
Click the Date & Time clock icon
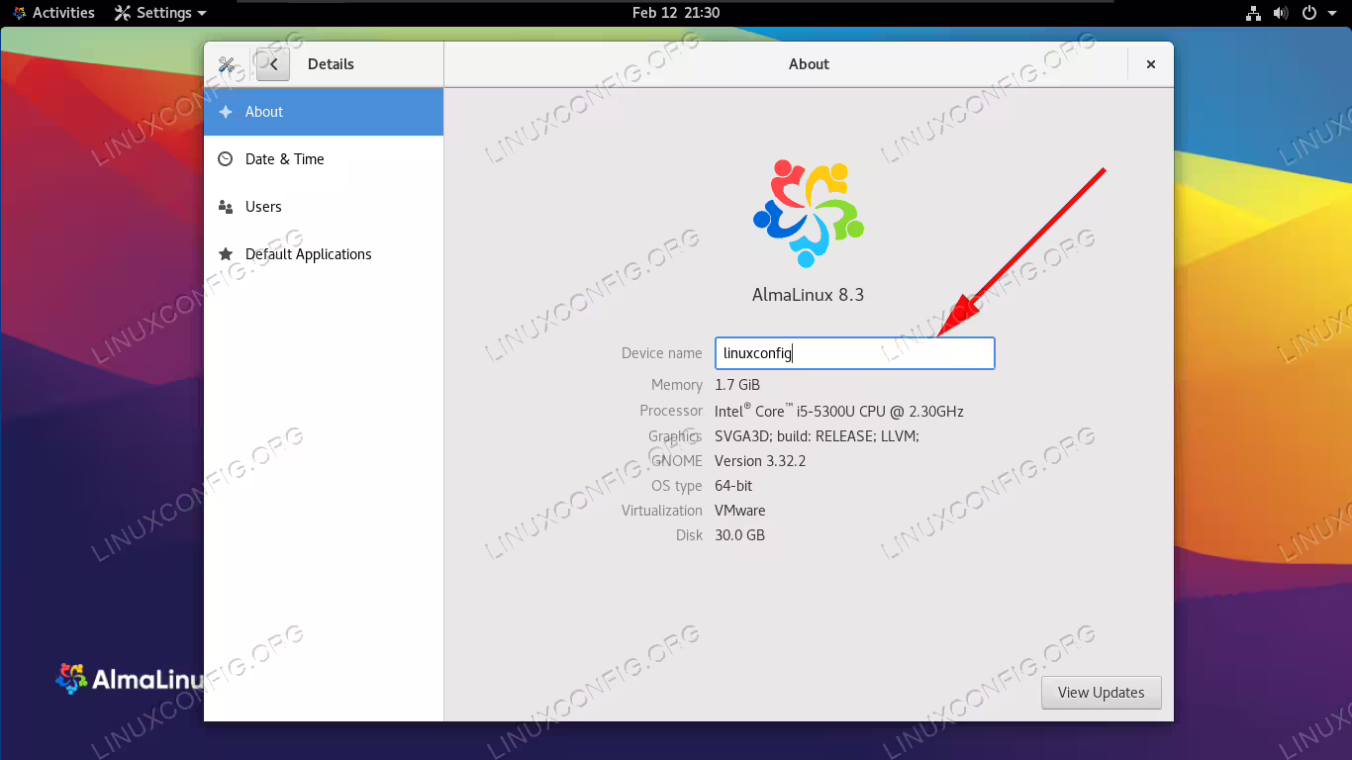point(226,159)
